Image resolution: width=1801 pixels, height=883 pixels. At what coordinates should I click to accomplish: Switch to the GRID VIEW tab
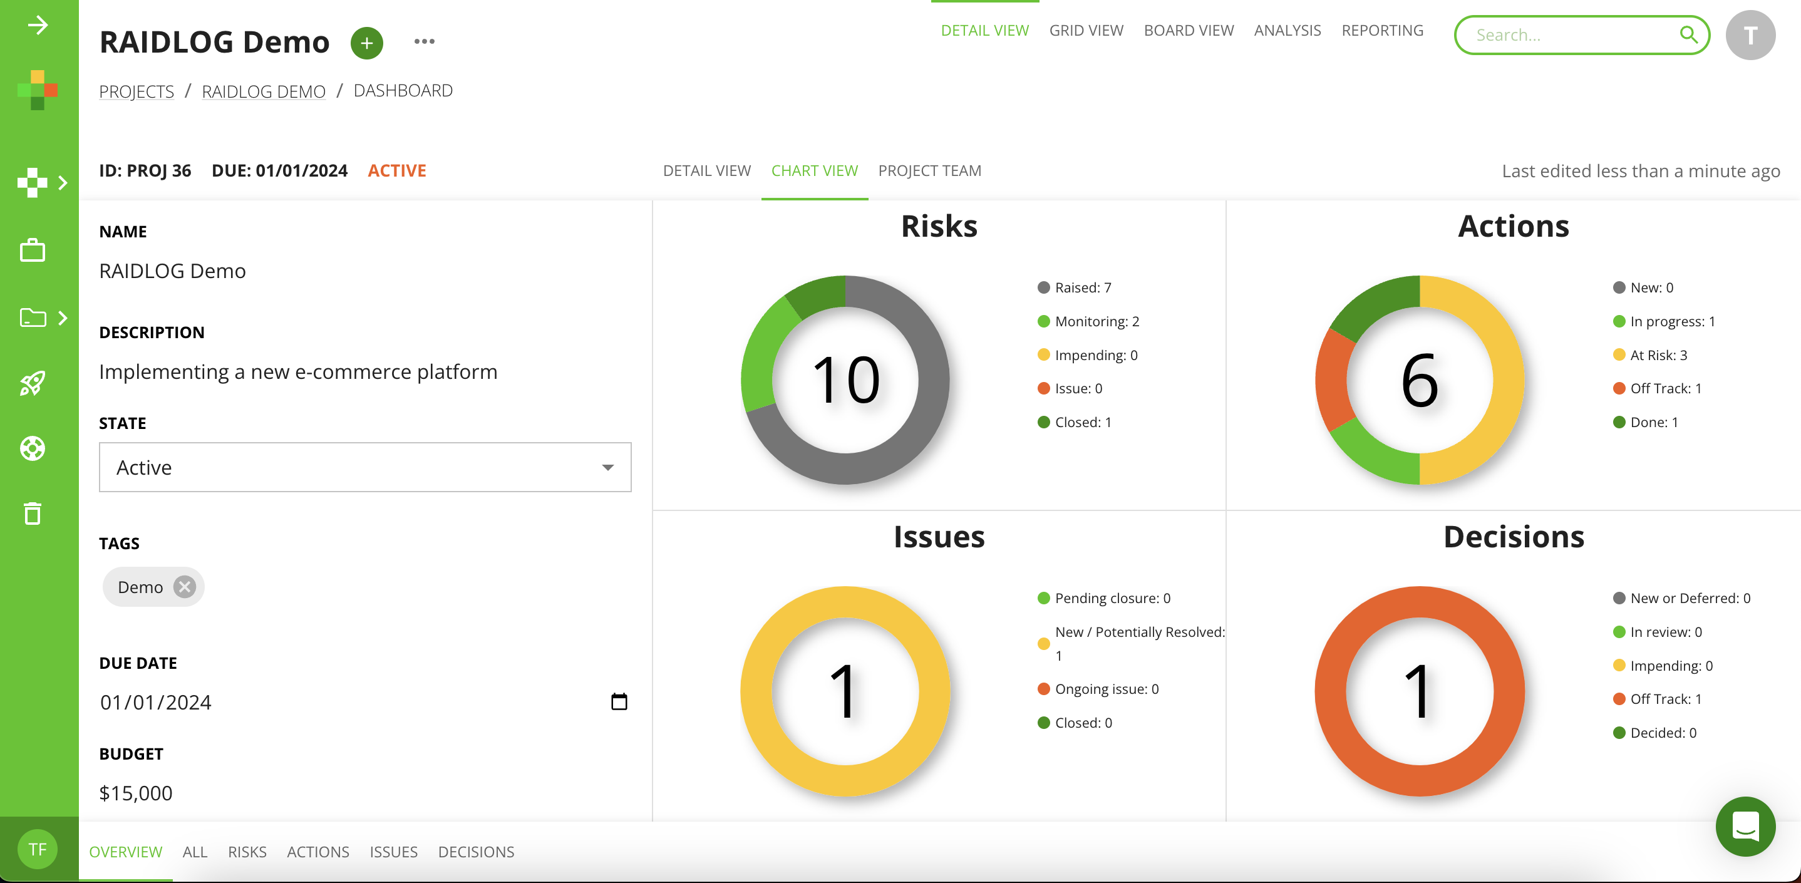[1086, 30]
